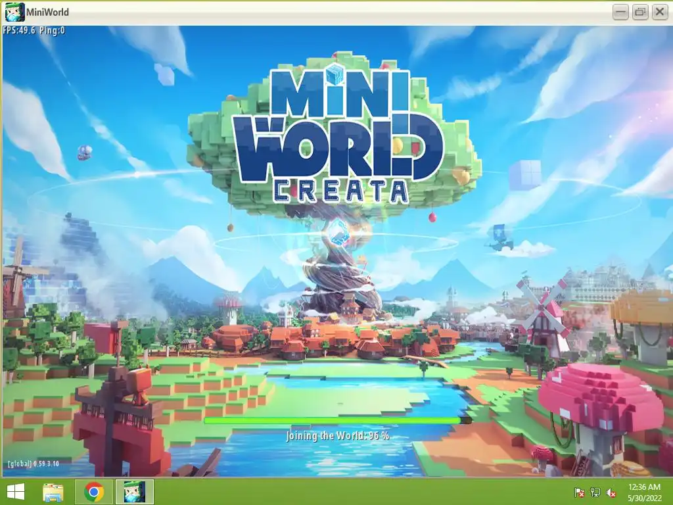Viewport: 673px width, 505px height.
Task: Click the 'Joining the World: 96 %' text
Action: pos(338,435)
